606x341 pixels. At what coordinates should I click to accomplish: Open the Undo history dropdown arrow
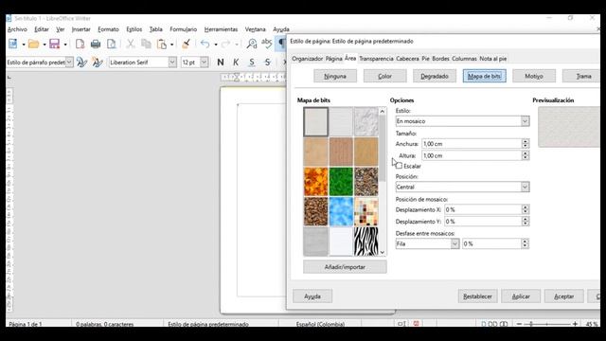(x=216, y=45)
